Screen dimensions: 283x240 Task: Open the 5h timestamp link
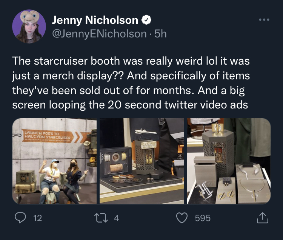pos(161,34)
